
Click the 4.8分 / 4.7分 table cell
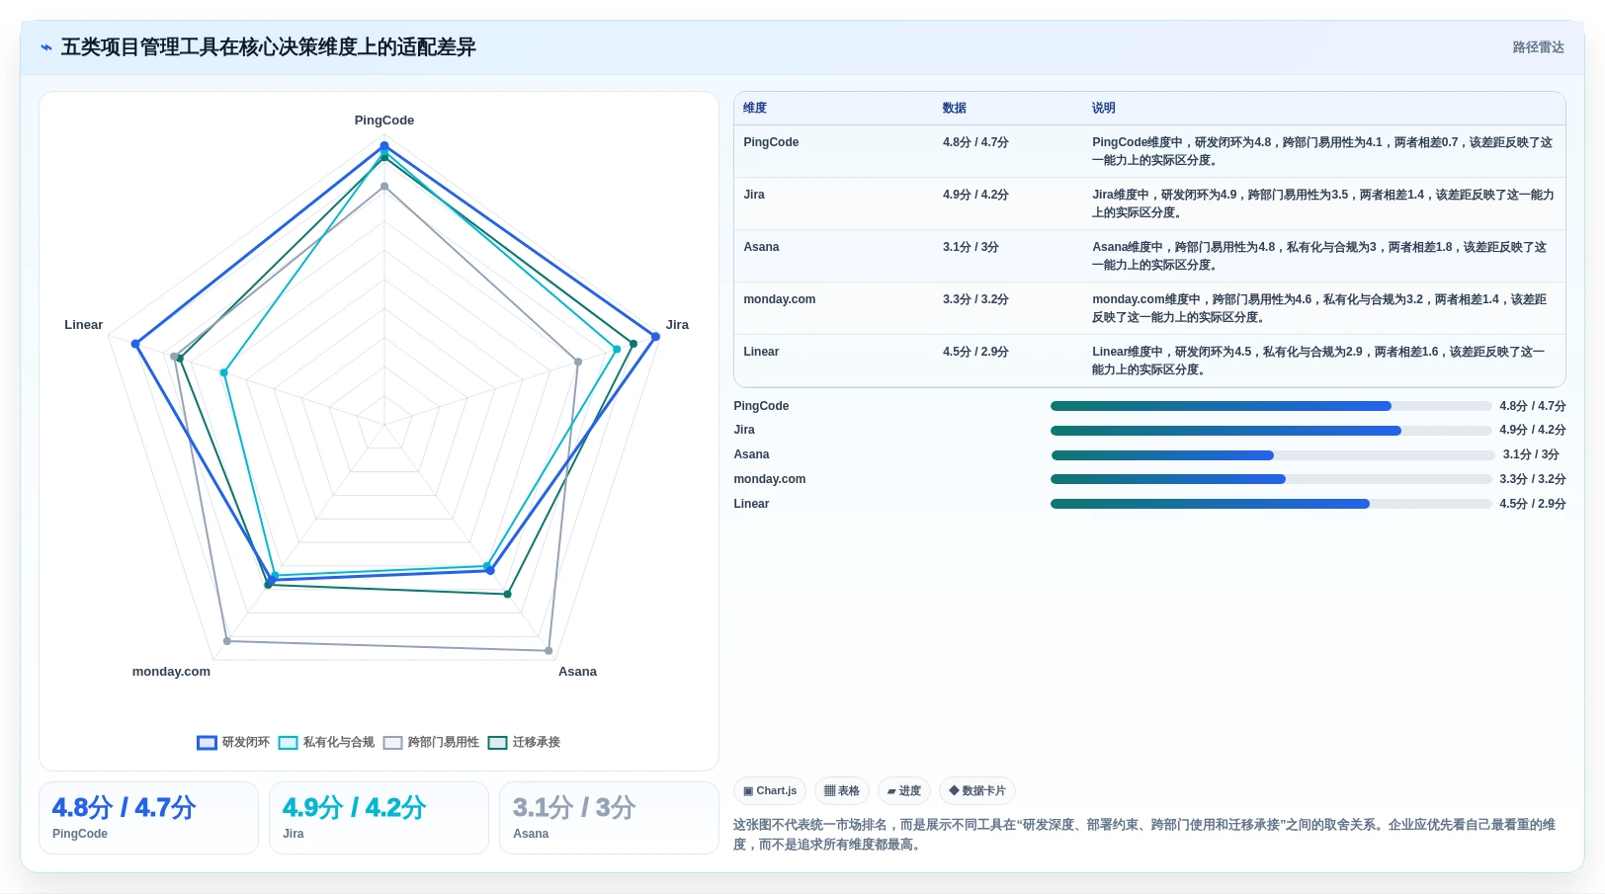pos(975,142)
